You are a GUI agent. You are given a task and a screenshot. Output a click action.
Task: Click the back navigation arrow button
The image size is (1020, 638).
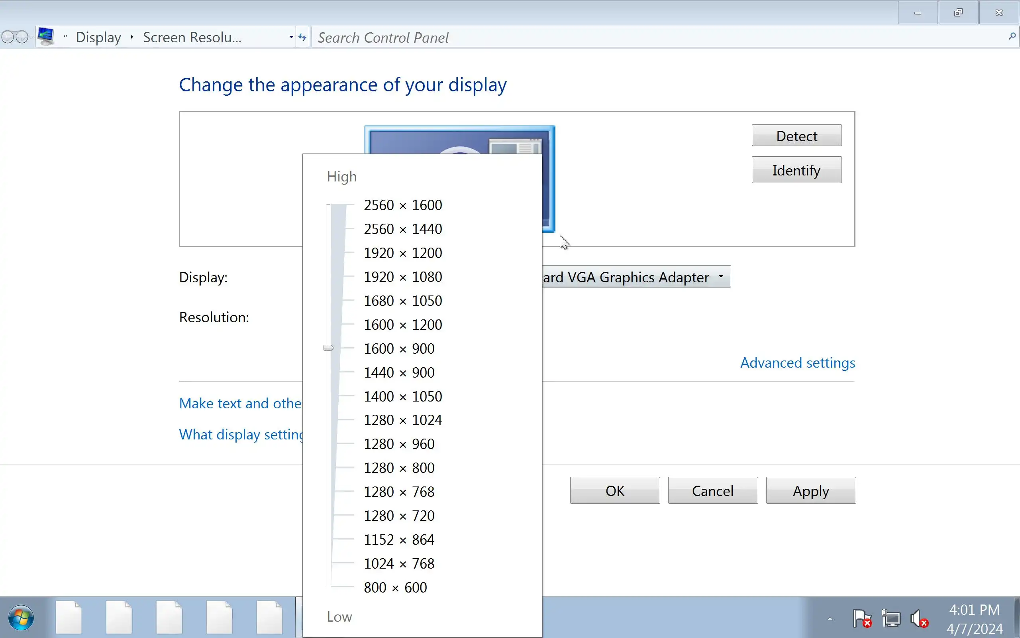click(x=8, y=37)
